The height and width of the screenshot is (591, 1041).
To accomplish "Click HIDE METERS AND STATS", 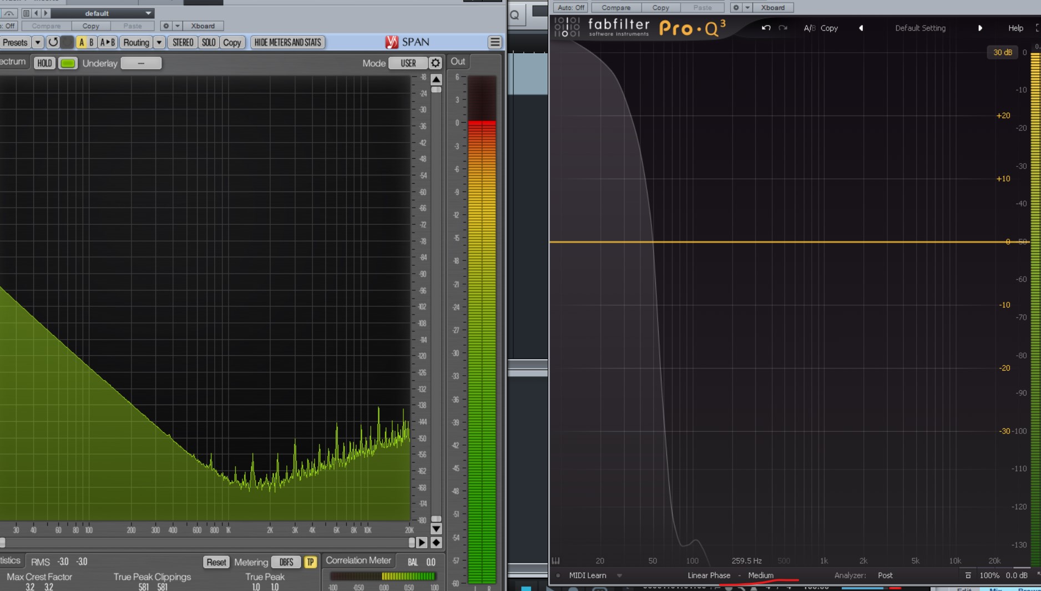I will click(287, 42).
